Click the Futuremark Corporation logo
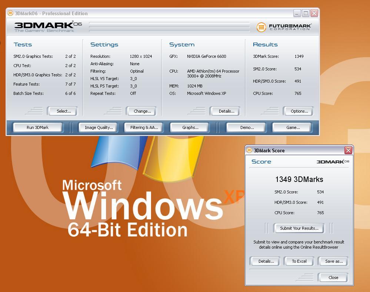This screenshot has width=370, height=292. point(284,27)
